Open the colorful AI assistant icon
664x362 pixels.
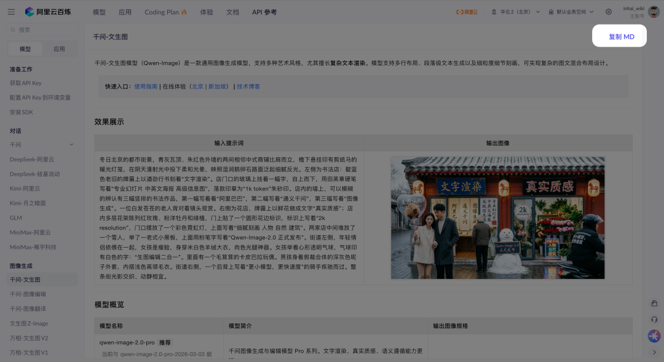pyautogui.click(x=654, y=336)
